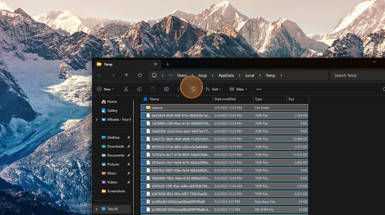Open the See more three-dots menu
This screenshot has width=385, height=215.
tap(259, 89)
